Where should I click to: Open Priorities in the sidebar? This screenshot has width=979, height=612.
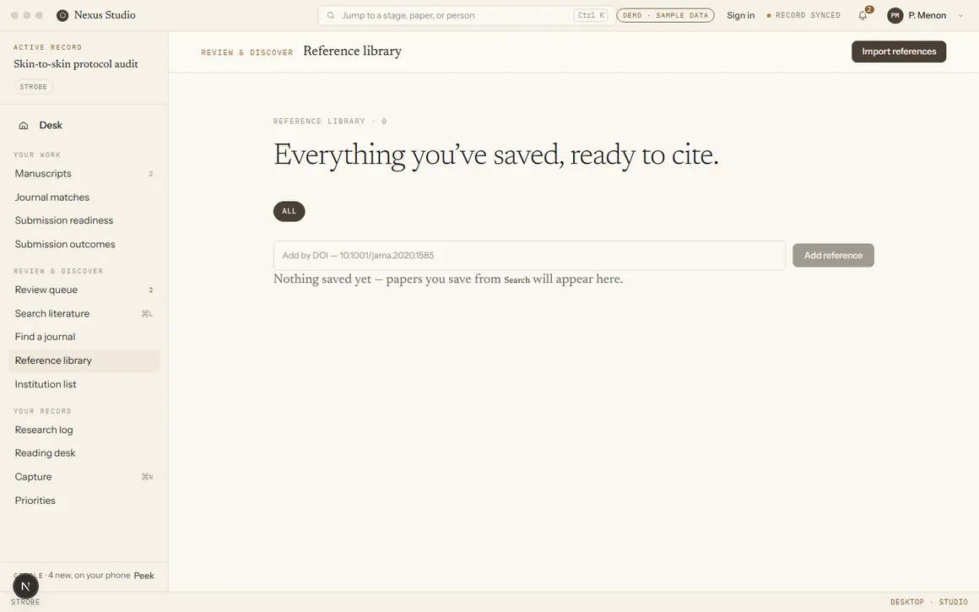84,501
